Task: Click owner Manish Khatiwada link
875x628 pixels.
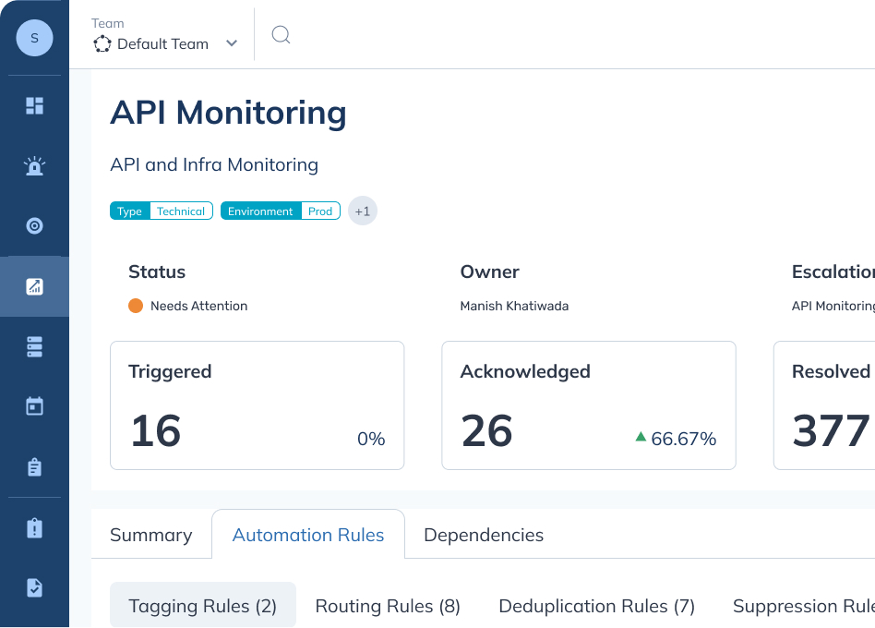Action: pyautogui.click(x=514, y=306)
